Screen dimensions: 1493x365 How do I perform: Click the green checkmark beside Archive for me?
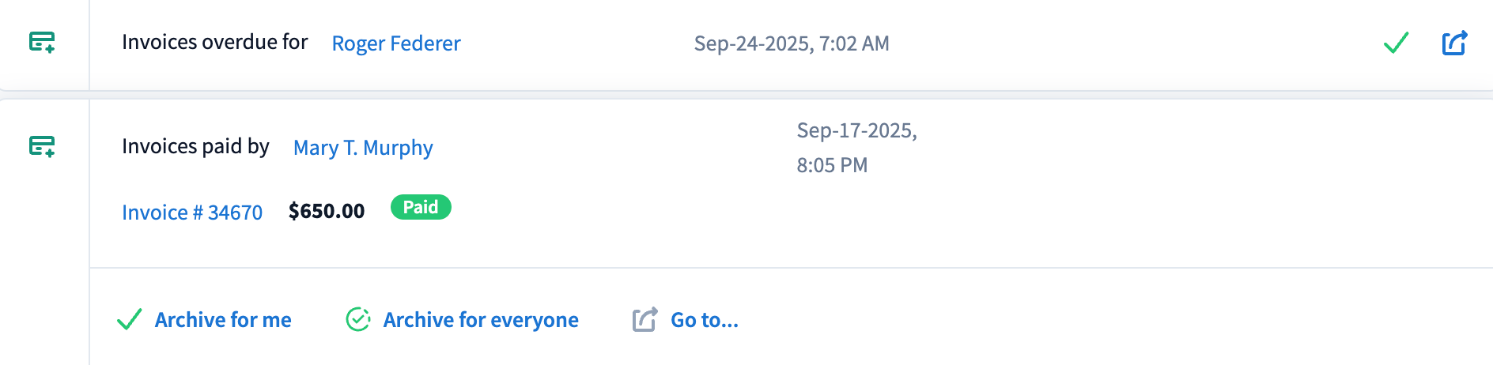(129, 319)
